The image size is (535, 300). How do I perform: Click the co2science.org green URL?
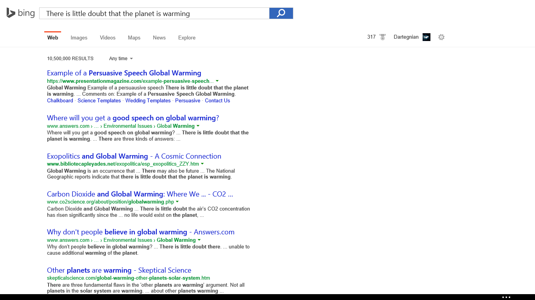click(110, 202)
